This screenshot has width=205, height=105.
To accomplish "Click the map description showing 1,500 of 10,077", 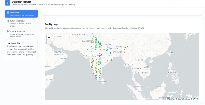I will point(94,28).
